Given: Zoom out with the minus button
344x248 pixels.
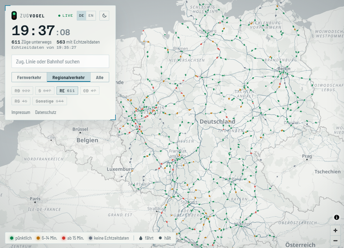Looking at the screenshot, I should 335,241.
